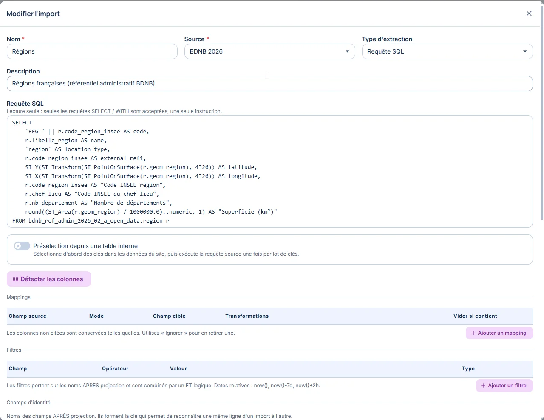Click the Opérateur column header in Filtres
This screenshot has height=420, width=544.
pyautogui.click(x=115, y=369)
